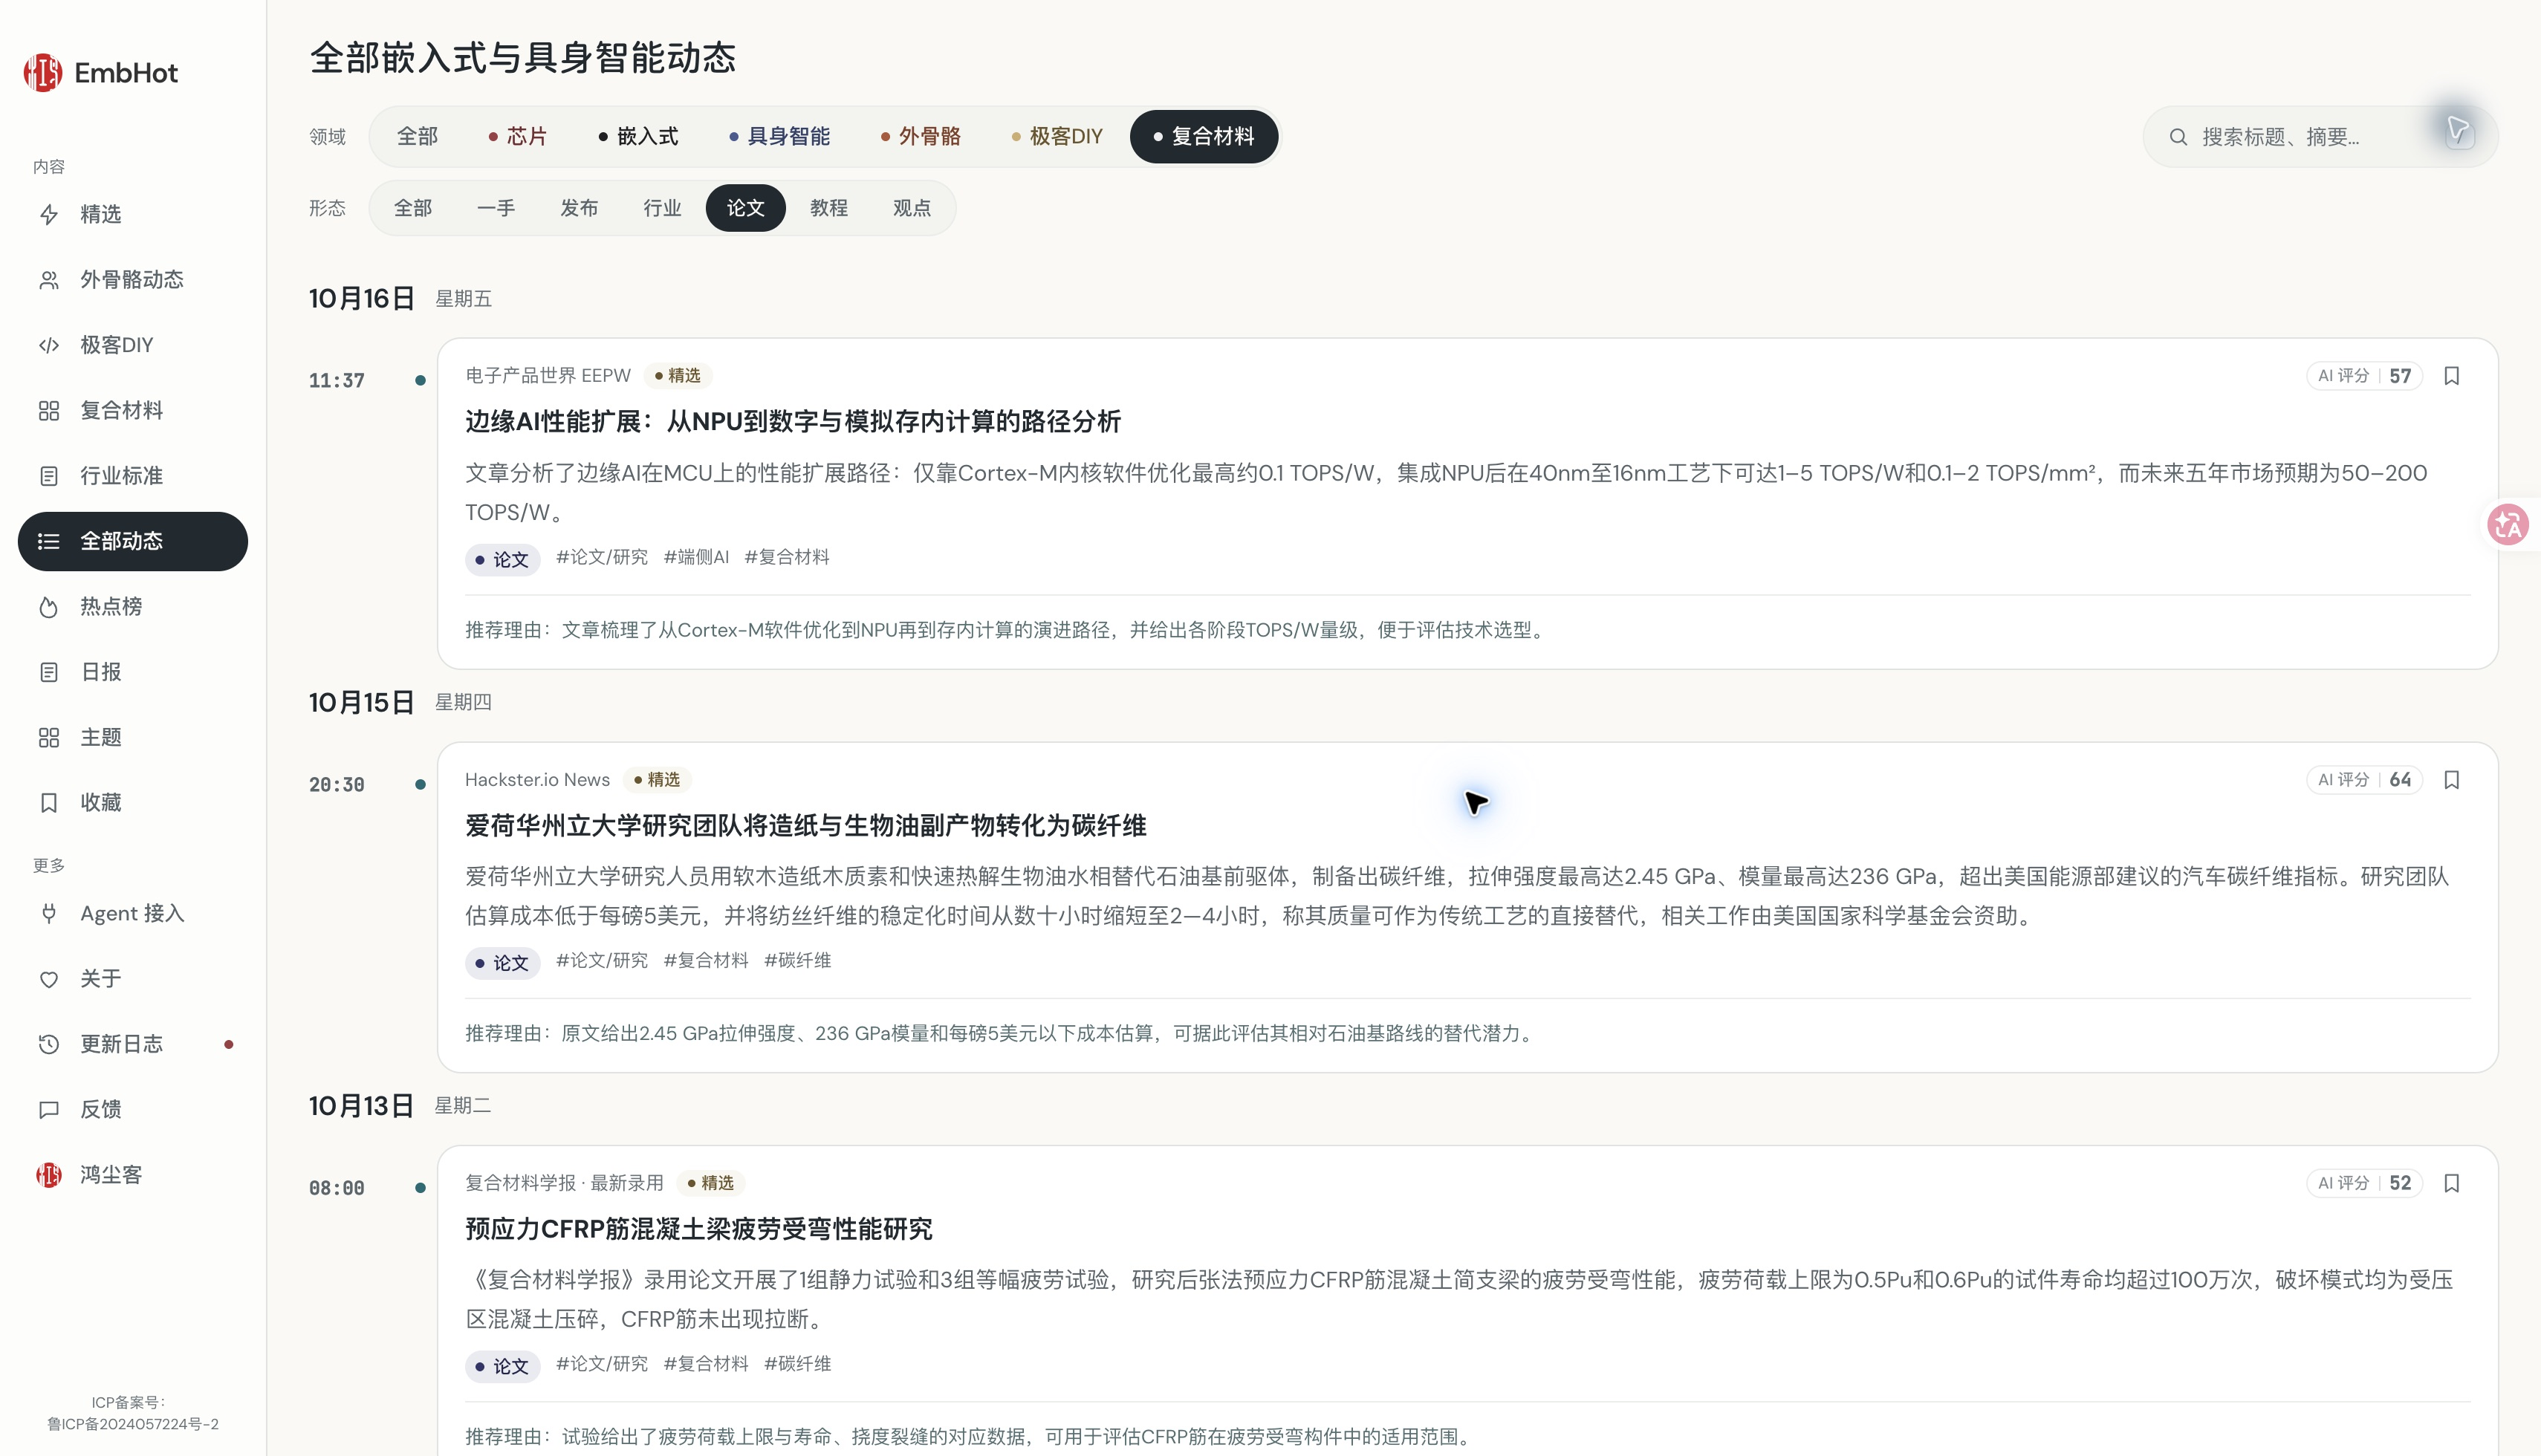Bookmark the 预应力CFRP筋 article
This screenshot has height=1456, width=2541.
click(2451, 1183)
